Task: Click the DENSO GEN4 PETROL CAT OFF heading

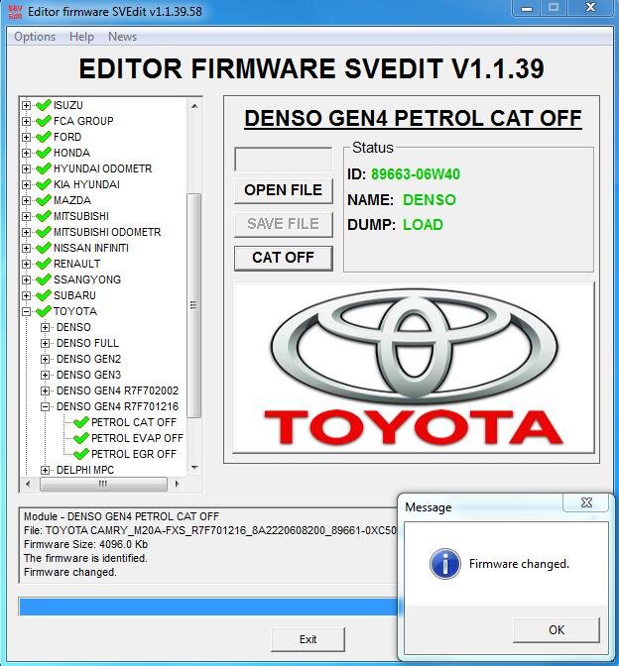Action: click(413, 119)
